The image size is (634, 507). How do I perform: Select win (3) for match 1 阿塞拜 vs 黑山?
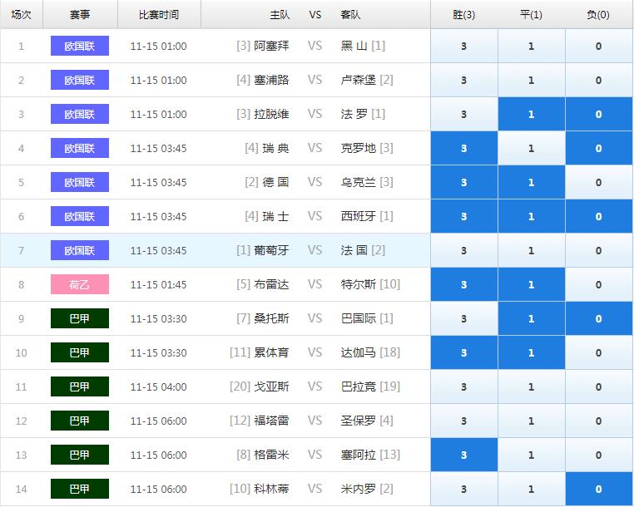click(x=464, y=46)
